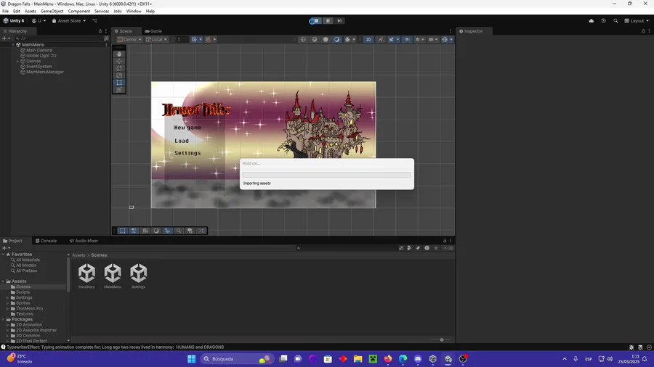Open the Asset Store dropdown
This screenshot has width=654, height=367.
pos(69,21)
